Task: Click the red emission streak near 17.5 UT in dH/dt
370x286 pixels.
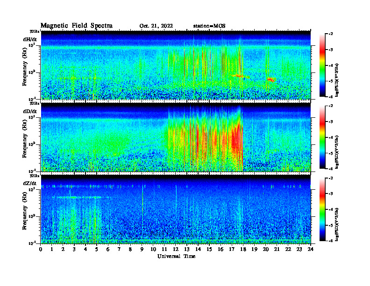Action: point(239,76)
